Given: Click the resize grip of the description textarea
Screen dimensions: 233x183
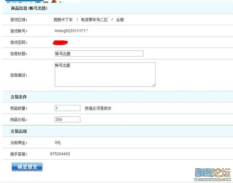Looking at the screenshot, I should tap(153, 85).
